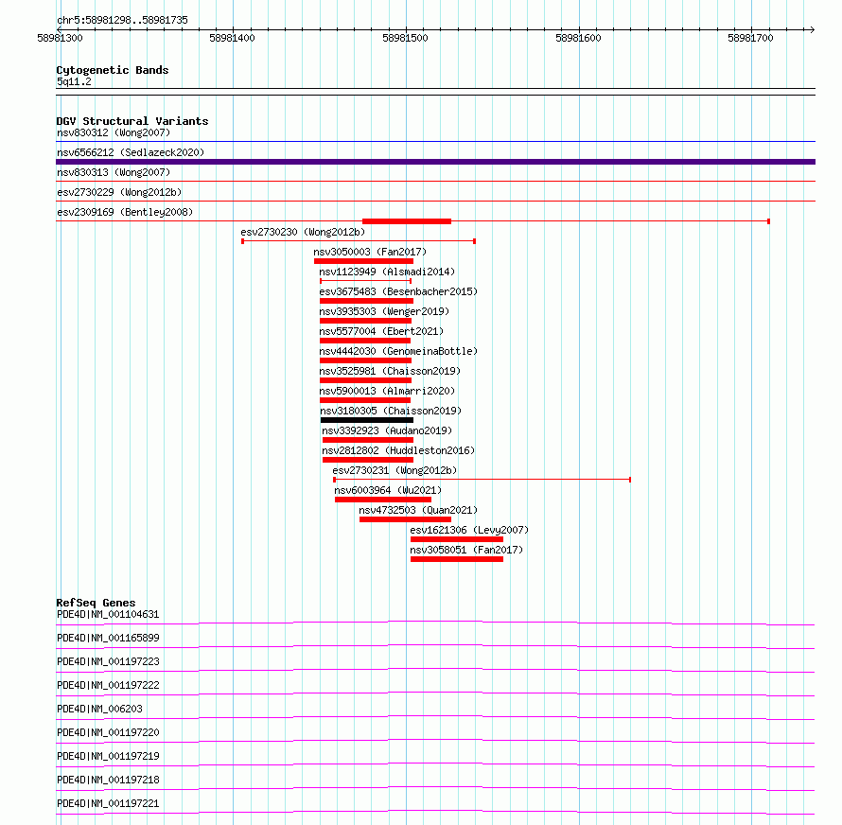Click the 58981500 ruler tick label
The width and height of the screenshot is (842, 825).
pos(405,38)
